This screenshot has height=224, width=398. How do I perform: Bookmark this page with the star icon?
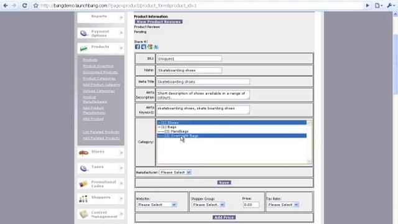tap(35, 6)
